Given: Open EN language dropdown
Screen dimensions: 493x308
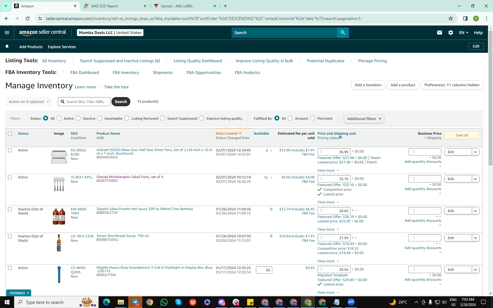Looking at the screenshot, I should 464,33.
